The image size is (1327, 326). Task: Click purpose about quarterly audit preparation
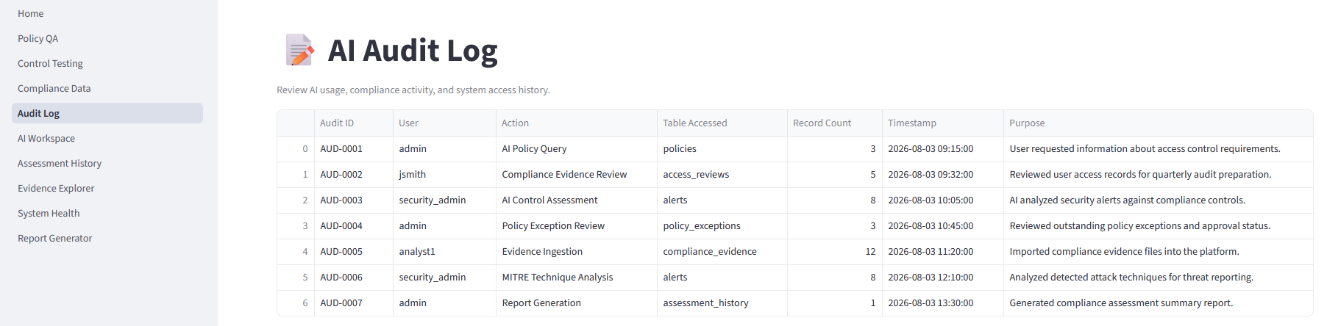(x=1159, y=175)
